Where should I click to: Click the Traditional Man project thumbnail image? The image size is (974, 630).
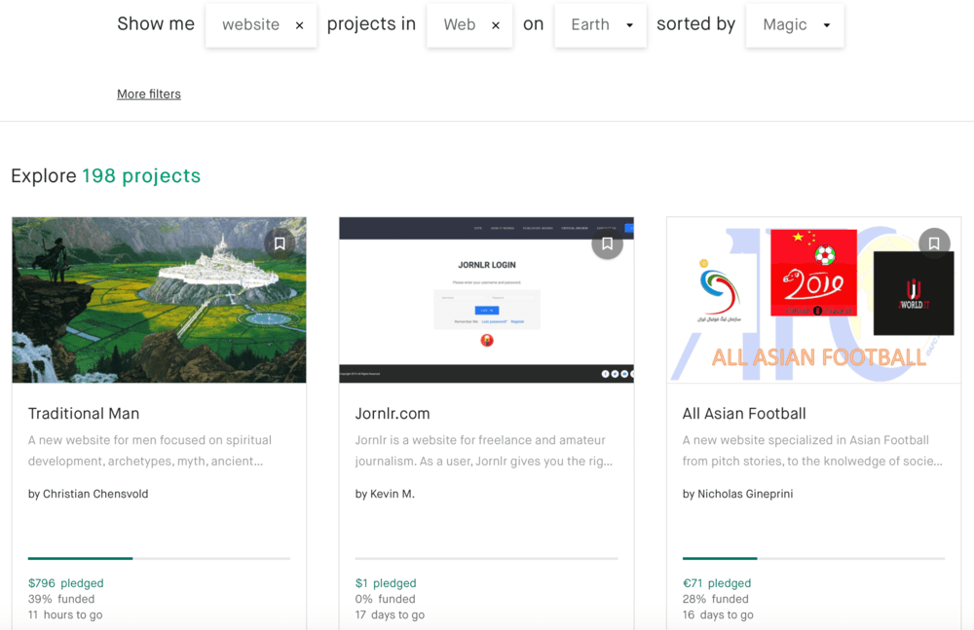pos(159,299)
